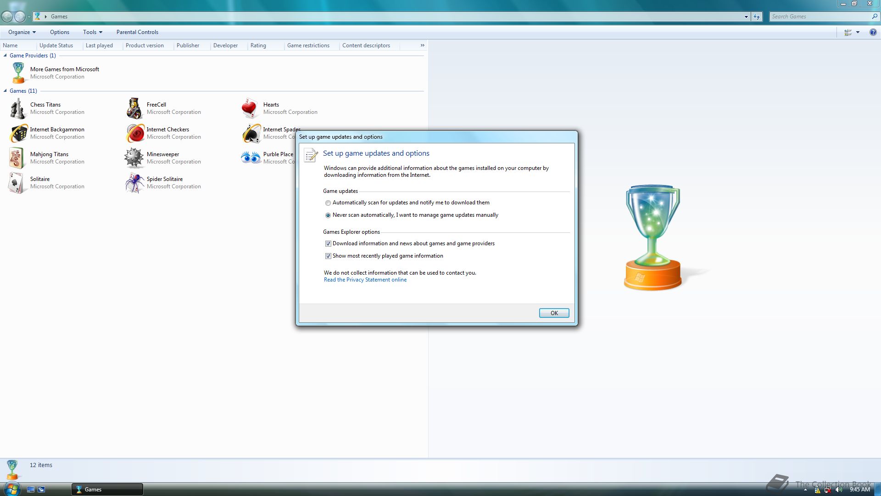Click the Switch between windows quick launch icon

pyautogui.click(x=41, y=490)
